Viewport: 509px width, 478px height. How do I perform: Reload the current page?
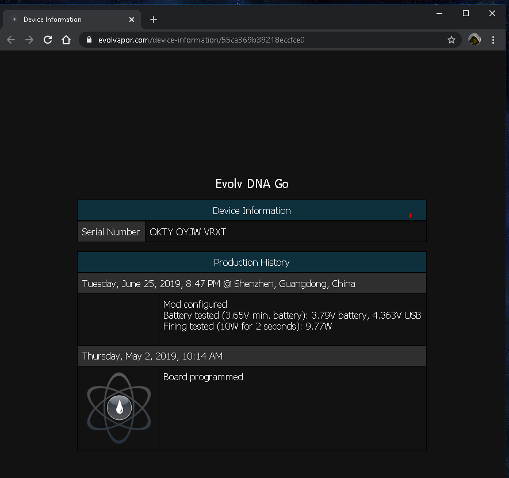pyautogui.click(x=48, y=40)
